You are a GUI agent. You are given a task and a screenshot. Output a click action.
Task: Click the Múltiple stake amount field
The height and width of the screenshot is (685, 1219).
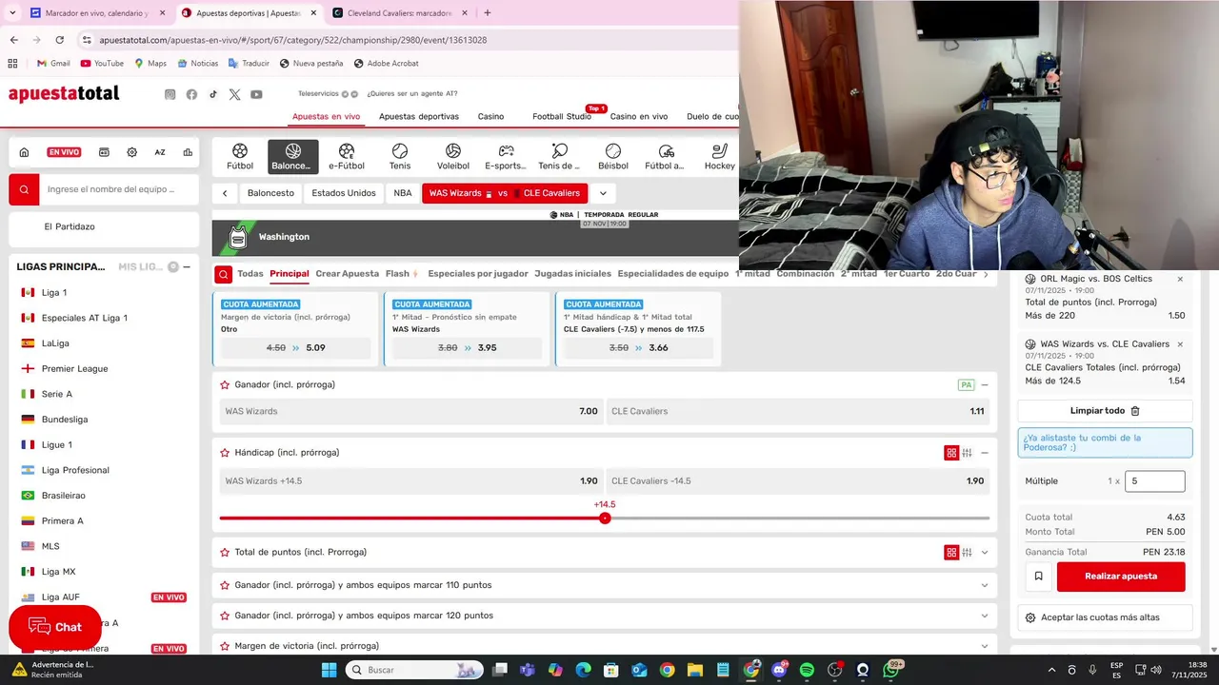(x=1155, y=481)
